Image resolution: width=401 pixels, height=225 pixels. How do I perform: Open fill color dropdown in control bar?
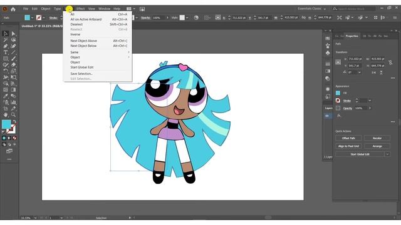(32, 17)
